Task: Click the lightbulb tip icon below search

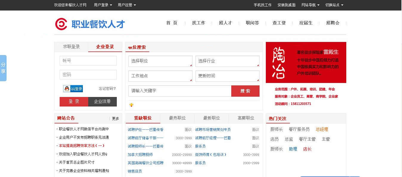Action: tap(131, 105)
